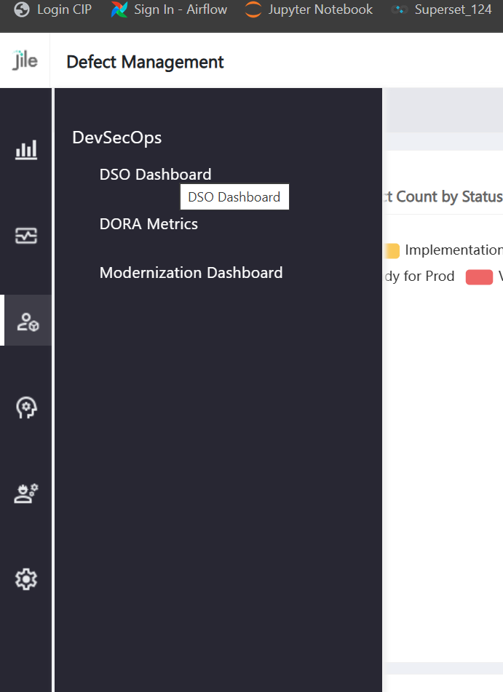The width and height of the screenshot is (503, 692).
Task: Click the pulse monitor sidebar icon
Action: pyautogui.click(x=26, y=236)
